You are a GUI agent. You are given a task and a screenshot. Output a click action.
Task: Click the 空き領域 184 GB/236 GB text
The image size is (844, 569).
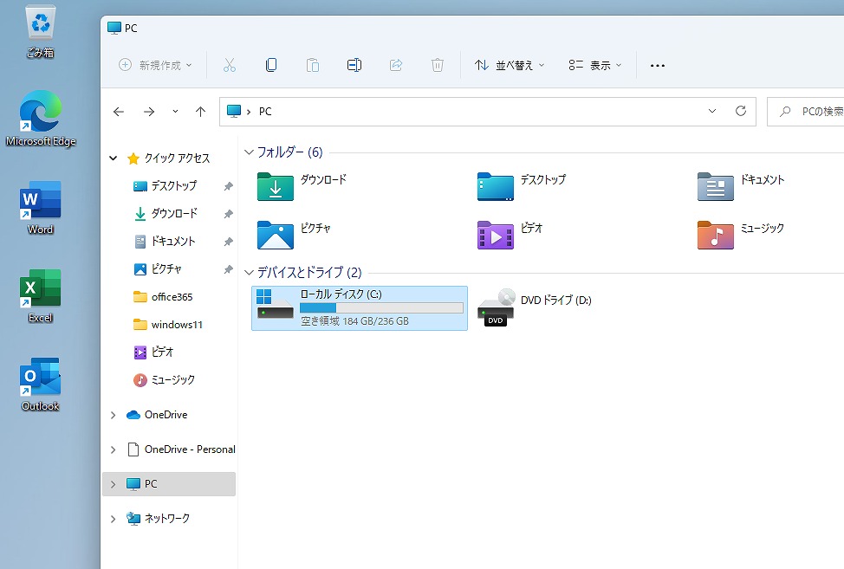pyautogui.click(x=354, y=321)
